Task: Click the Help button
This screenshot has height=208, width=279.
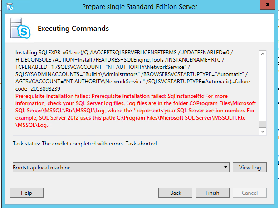Action: pos(26,193)
